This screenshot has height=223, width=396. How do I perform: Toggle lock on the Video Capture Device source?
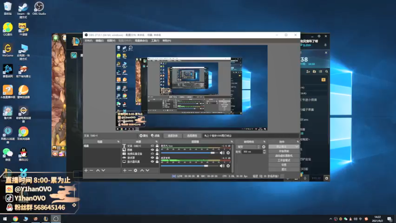157,154
